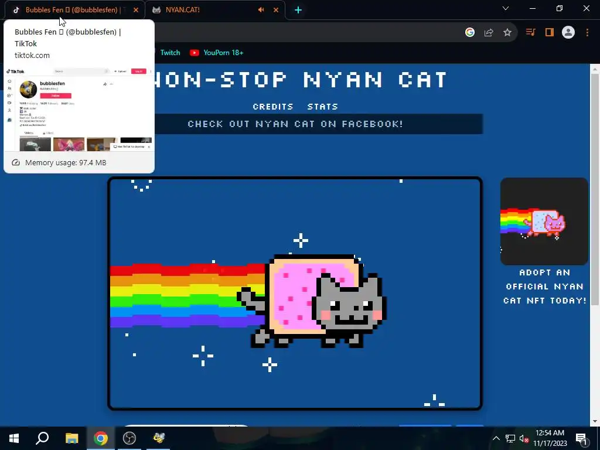Mute the NYAN.CAT! tab audio speaker icon
This screenshot has height=450, width=600.
click(261, 10)
